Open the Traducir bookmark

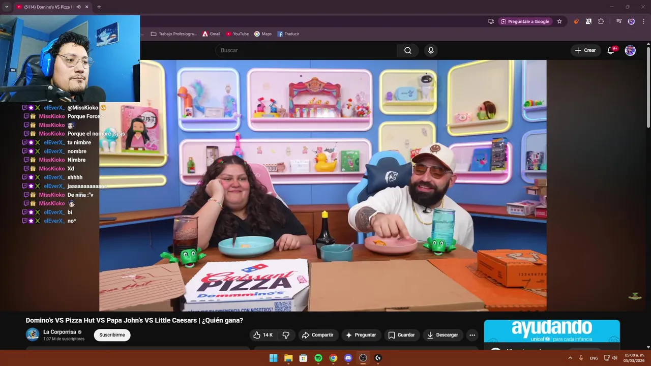pos(288,34)
